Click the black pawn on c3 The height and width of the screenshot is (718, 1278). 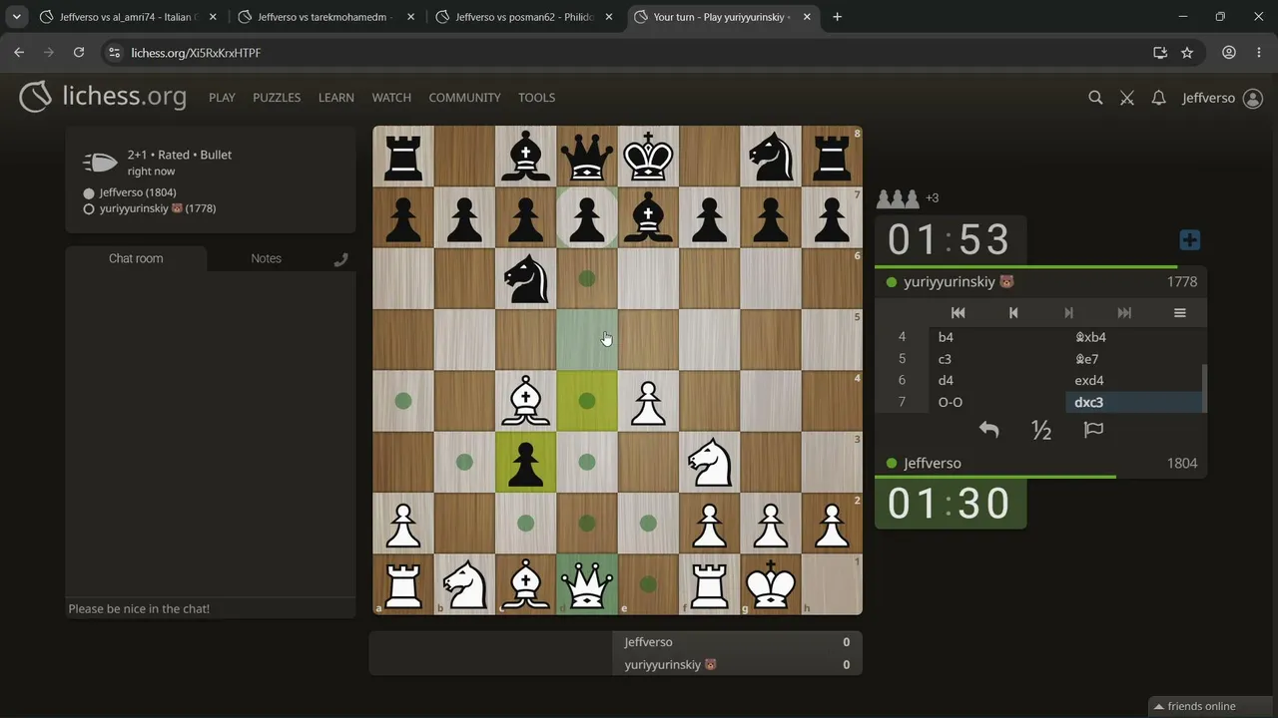pyautogui.click(x=526, y=463)
